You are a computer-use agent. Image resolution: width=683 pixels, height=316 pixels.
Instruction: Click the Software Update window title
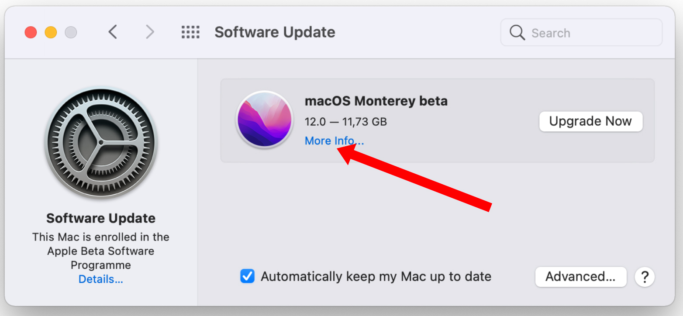(275, 32)
